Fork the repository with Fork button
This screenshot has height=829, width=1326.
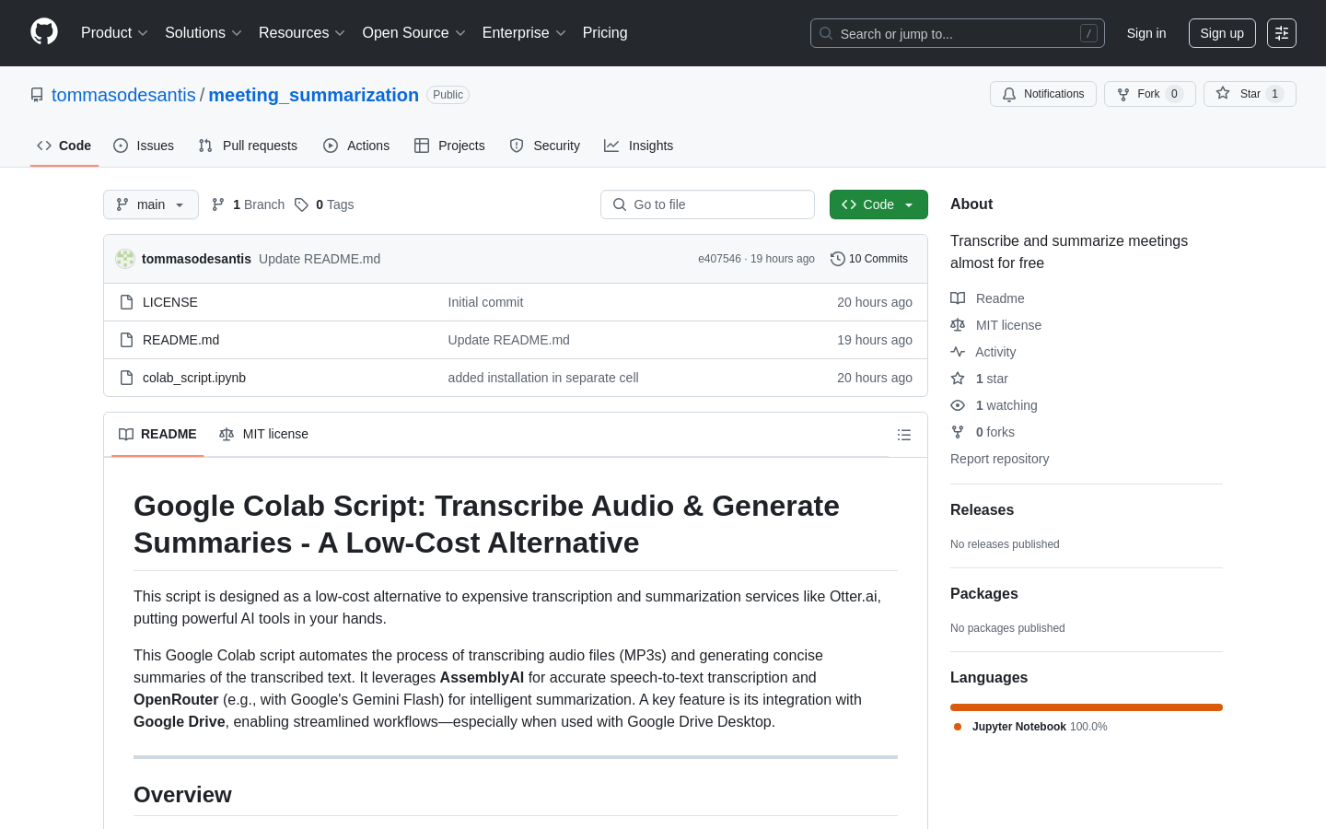1149,94
